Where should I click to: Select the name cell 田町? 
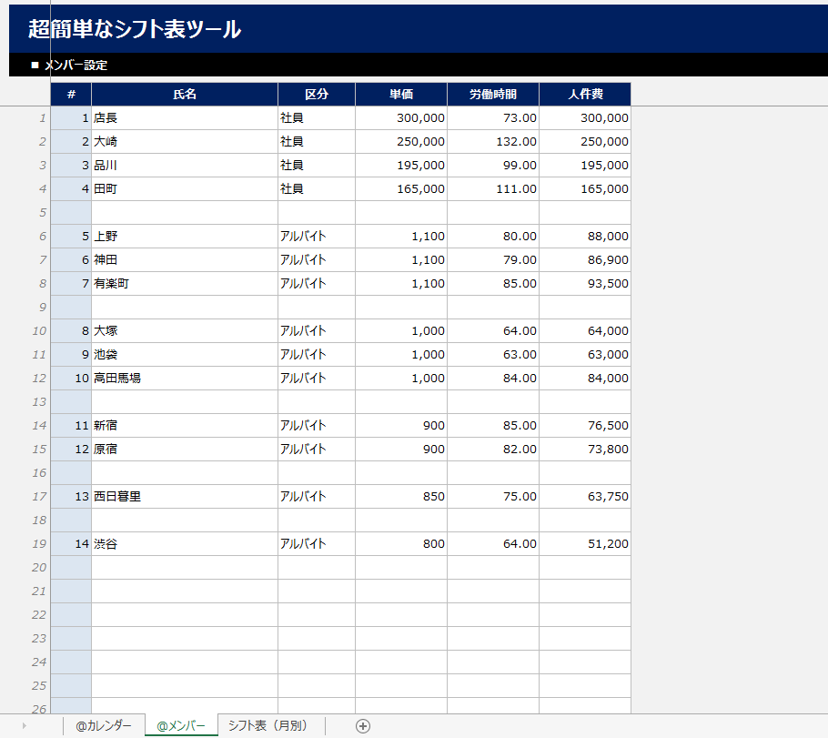(x=185, y=188)
